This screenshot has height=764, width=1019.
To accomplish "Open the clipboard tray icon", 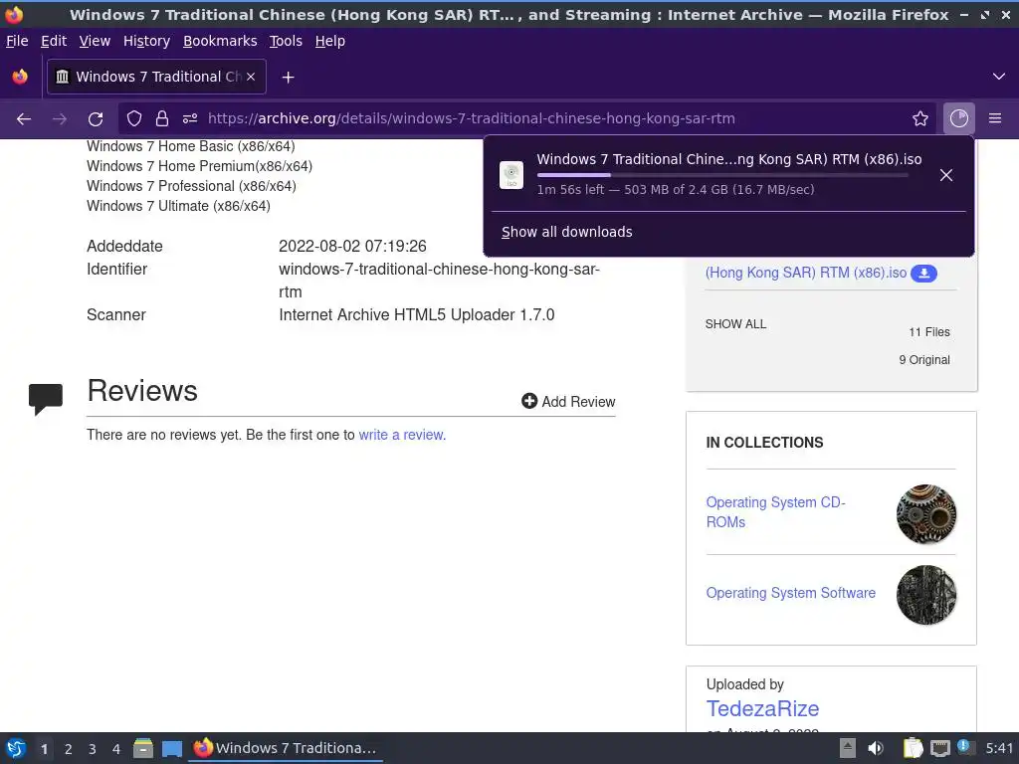I will pyautogui.click(x=913, y=748).
